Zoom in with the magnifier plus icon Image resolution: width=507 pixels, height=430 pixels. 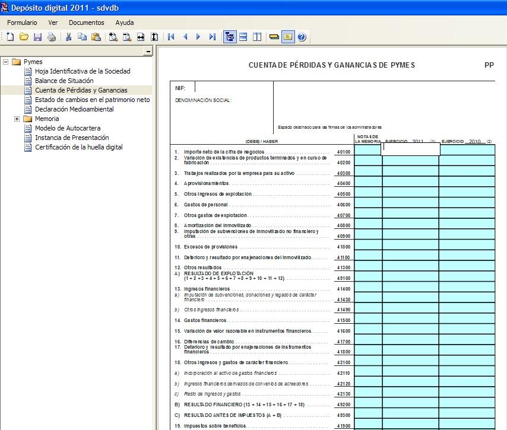click(x=113, y=37)
